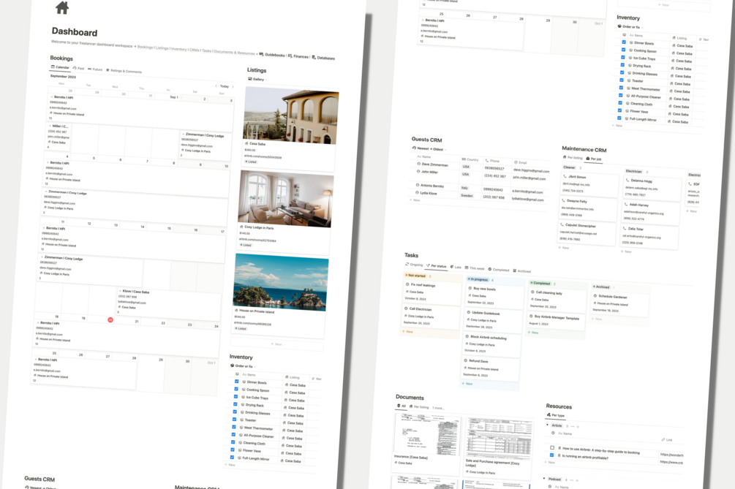Open the Guidebooks page link
735x489 pixels.
[x=272, y=55]
